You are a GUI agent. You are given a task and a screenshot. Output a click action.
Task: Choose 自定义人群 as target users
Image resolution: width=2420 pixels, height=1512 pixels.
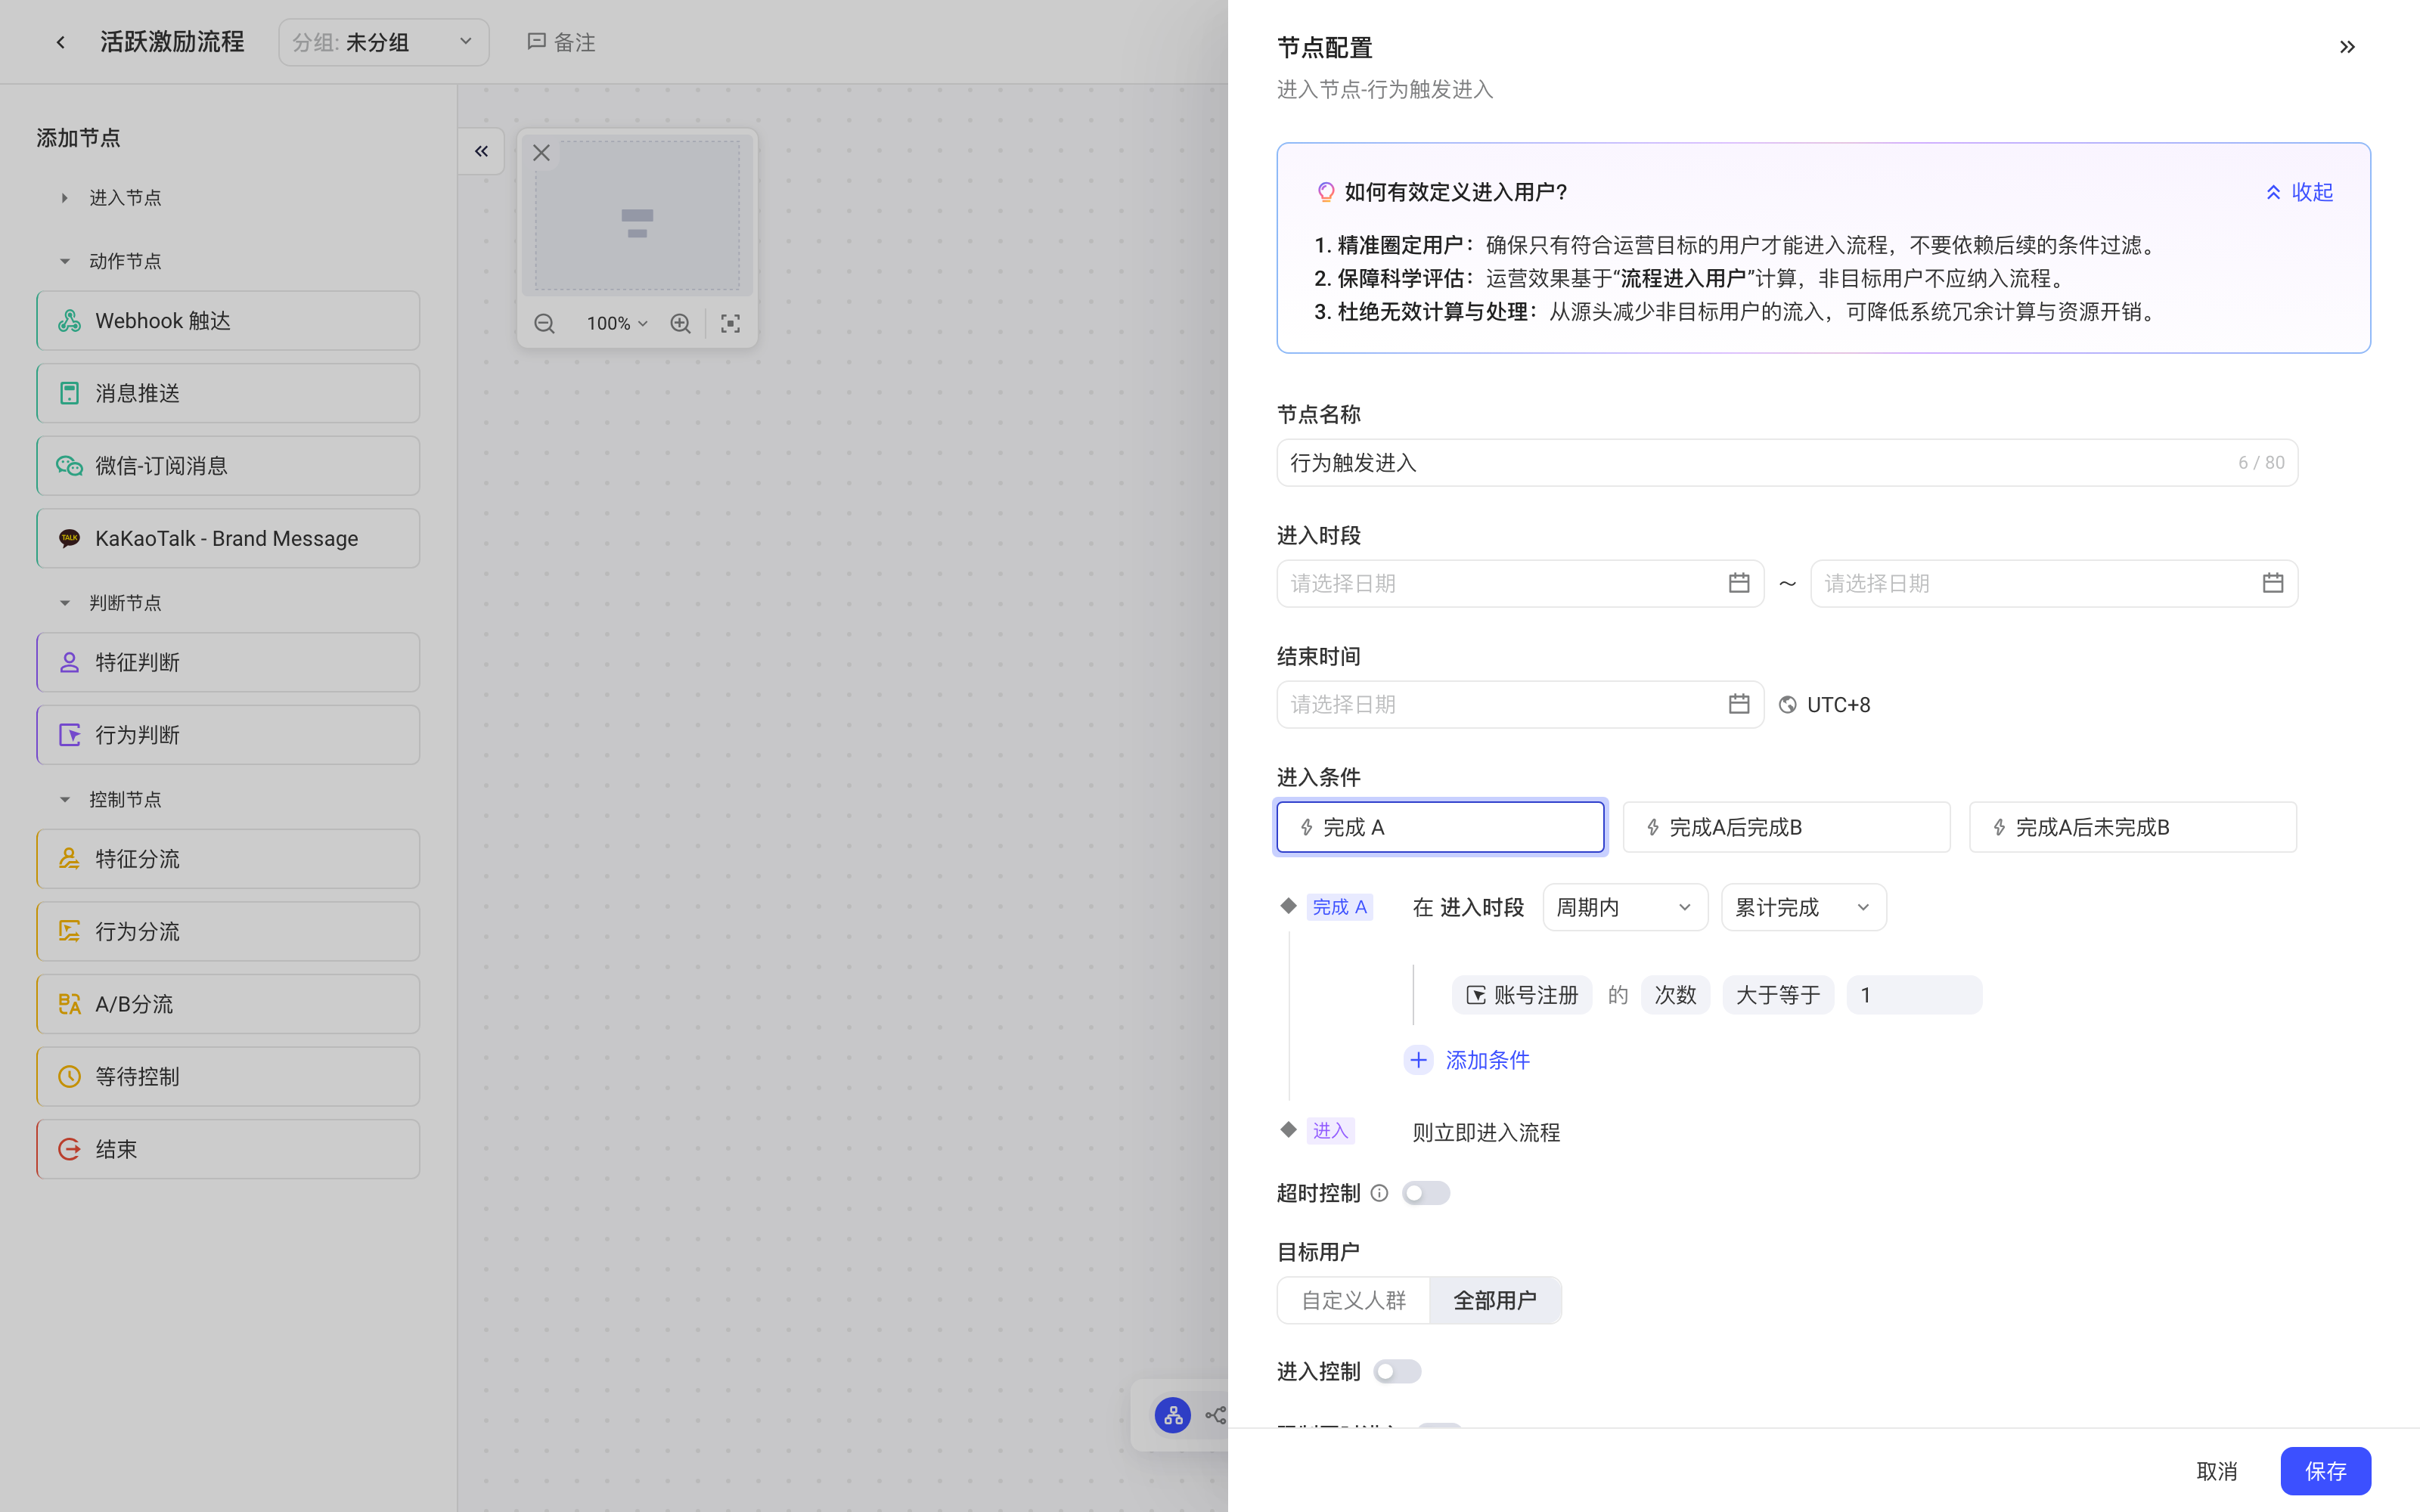(1353, 1300)
